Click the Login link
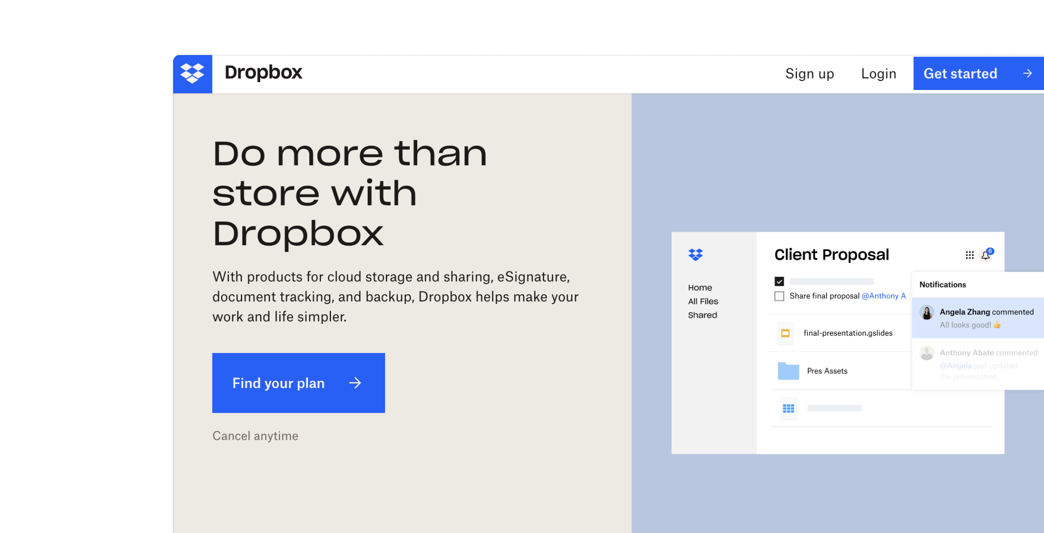 click(879, 73)
